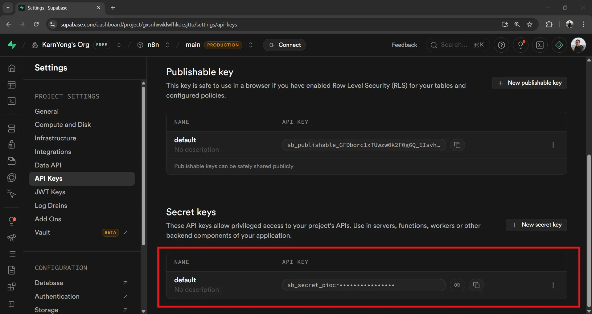Viewport: 592px width, 314px height.
Task: Copy the publishable API key
Action: [x=457, y=145]
